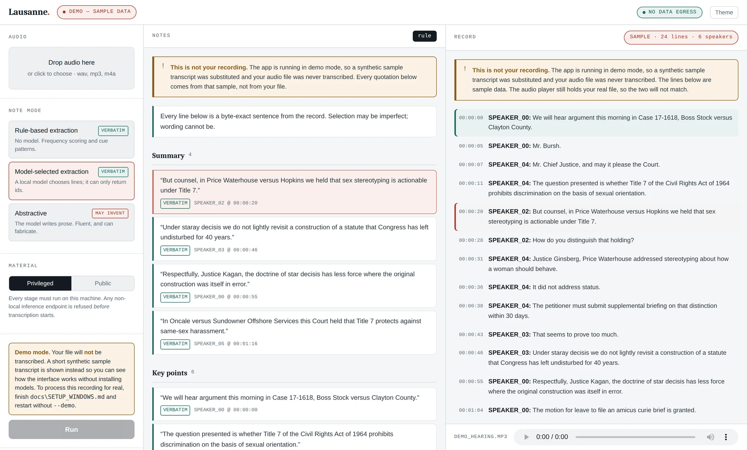
Task: Click 'SPEAKER_05 @ 00:01:16' attribution
Action: pyautogui.click(x=226, y=344)
